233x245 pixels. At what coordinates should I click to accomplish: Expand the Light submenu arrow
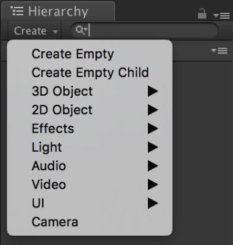click(x=153, y=147)
